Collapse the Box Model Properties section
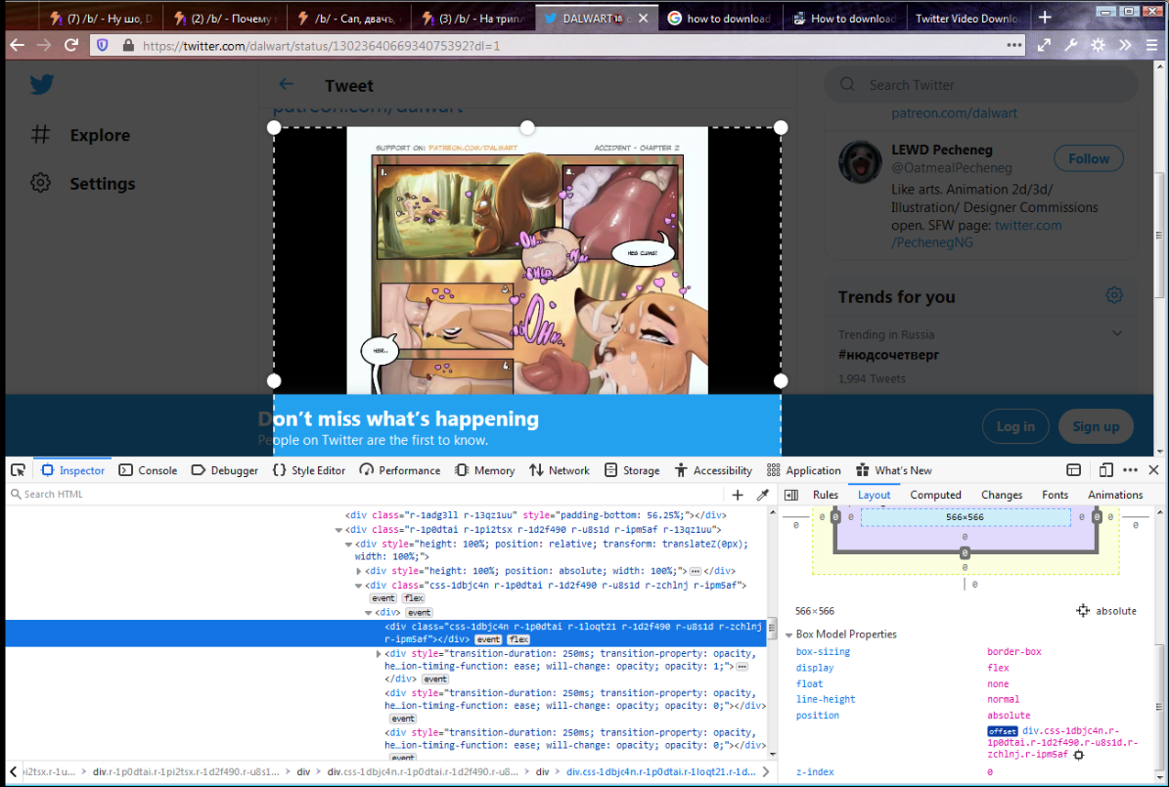 [x=788, y=634]
